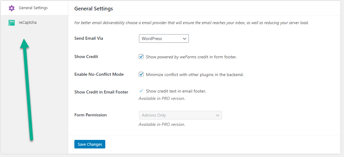The image size is (344, 157).
Task: Click 'Show credit text in email footer' label
Action: coord(176,91)
